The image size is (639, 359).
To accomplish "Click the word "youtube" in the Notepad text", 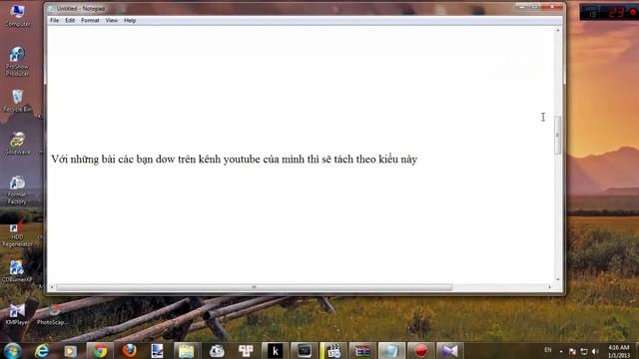I will click(x=242, y=160).
